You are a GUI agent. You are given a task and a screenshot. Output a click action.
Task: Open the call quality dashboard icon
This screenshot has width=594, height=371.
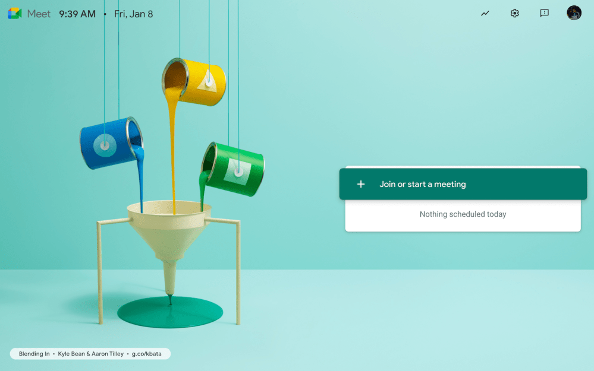pos(485,13)
